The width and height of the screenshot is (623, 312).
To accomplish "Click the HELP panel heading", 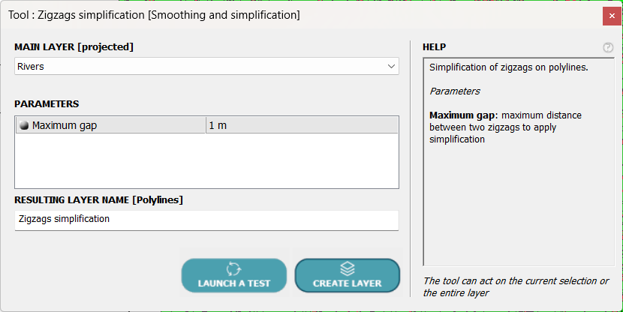I will tap(435, 47).
